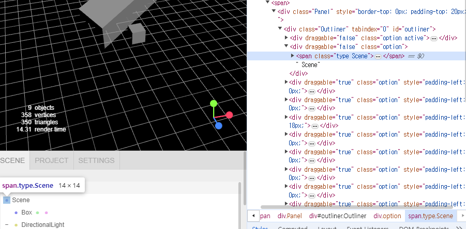
Task: Click the blue Z-axis handle of the view gizmo
Action: tap(219, 126)
